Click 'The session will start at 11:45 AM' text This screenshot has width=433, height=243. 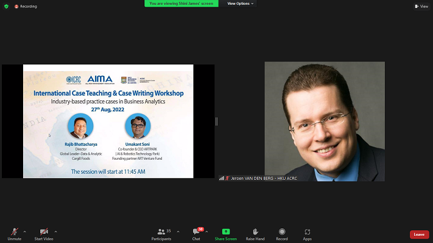[108, 172]
